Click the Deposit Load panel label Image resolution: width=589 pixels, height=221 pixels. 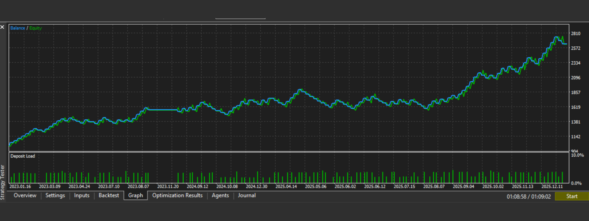point(23,156)
